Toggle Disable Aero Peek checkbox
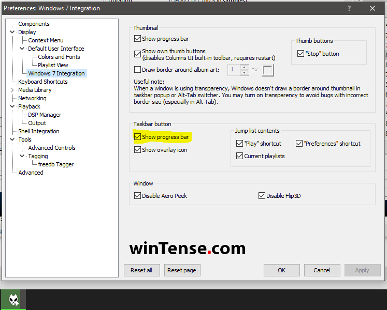 pos(137,196)
